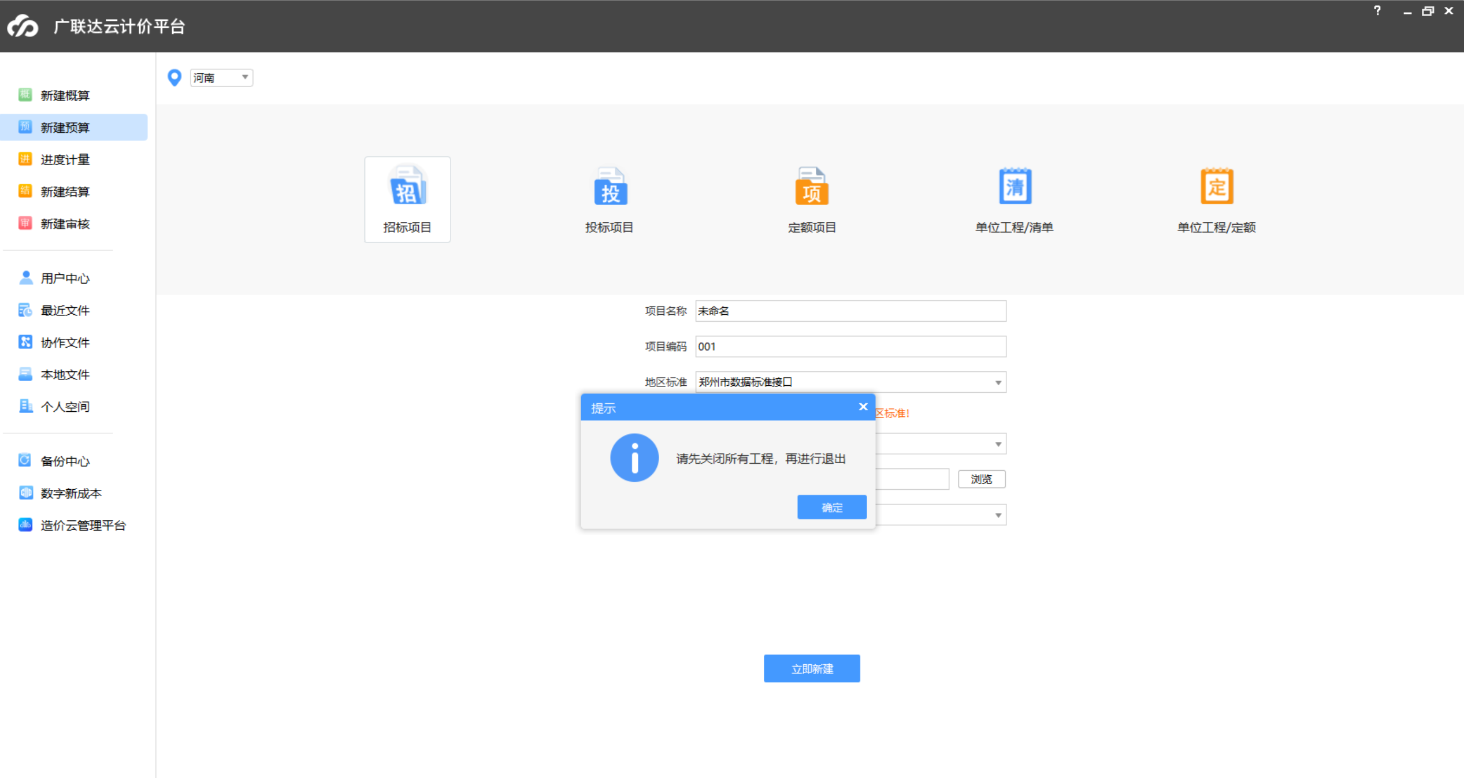Expand the 地区标准 dropdown arrow

[x=998, y=382]
